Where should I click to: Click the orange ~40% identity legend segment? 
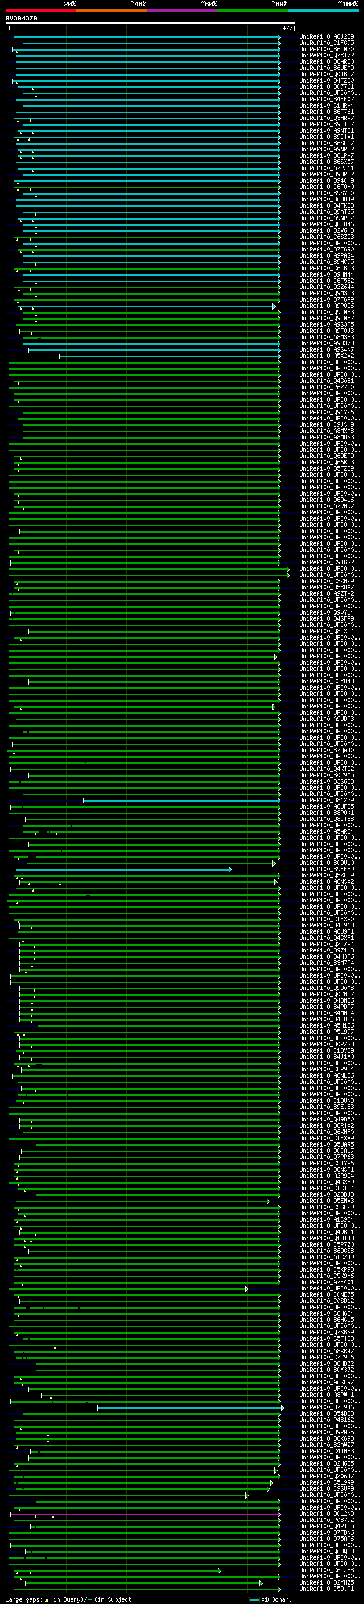(x=111, y=10)
